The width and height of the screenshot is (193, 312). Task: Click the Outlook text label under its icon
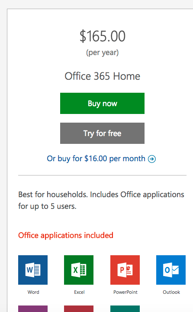tap(171, 292)
